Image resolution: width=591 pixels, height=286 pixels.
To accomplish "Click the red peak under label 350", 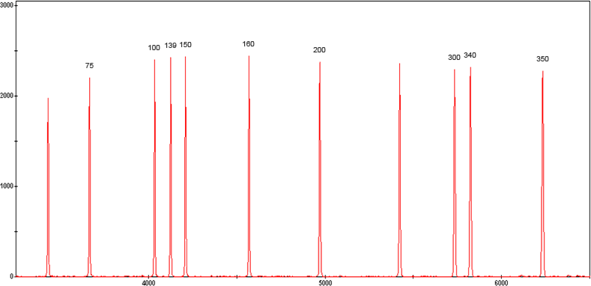I will (543, 174).
